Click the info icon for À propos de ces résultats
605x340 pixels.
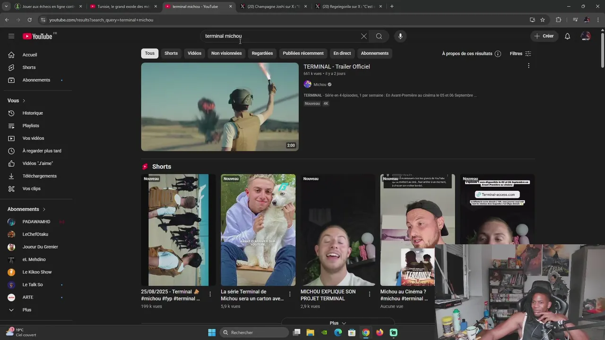498,54
